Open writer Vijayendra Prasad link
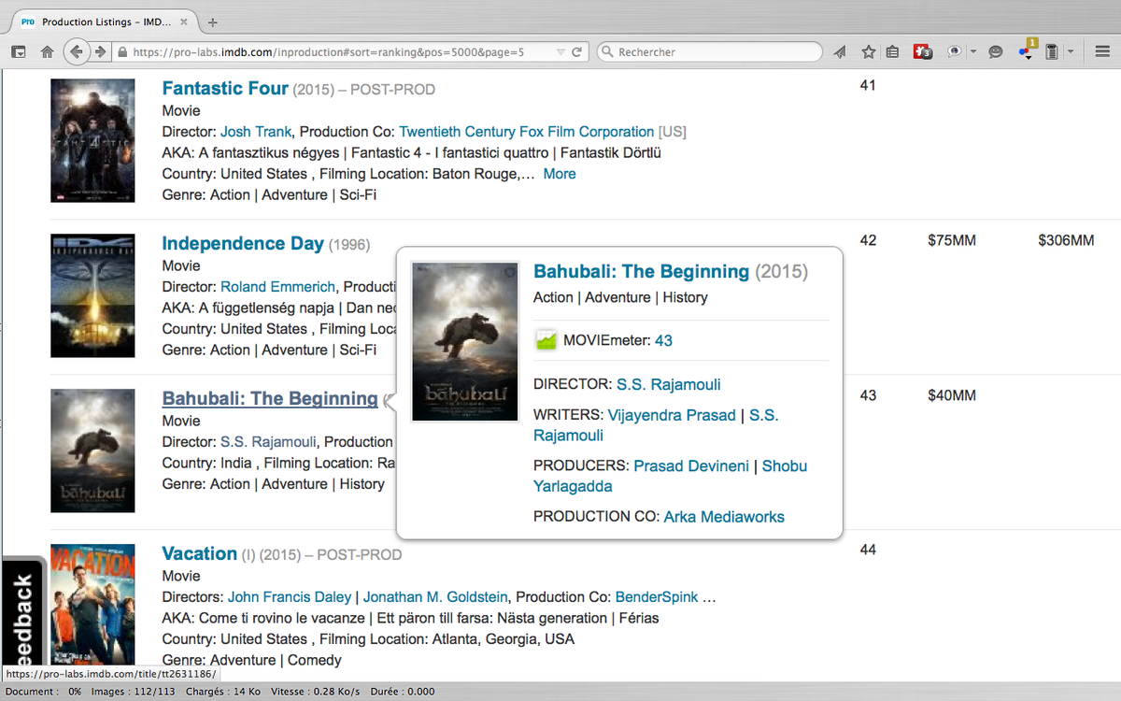The image size is (1121, 701). point(672,415)
